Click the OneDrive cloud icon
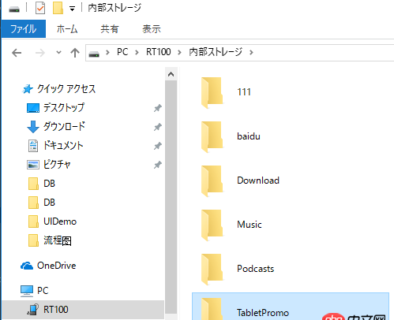This screenshot has height=320, width=394. click(x=27, y=266)
